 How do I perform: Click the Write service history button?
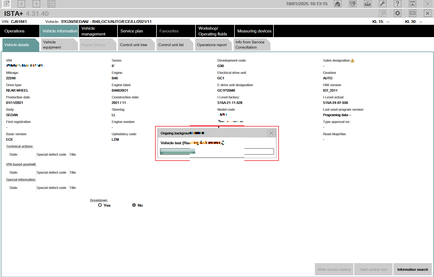(x=334, y=269)
